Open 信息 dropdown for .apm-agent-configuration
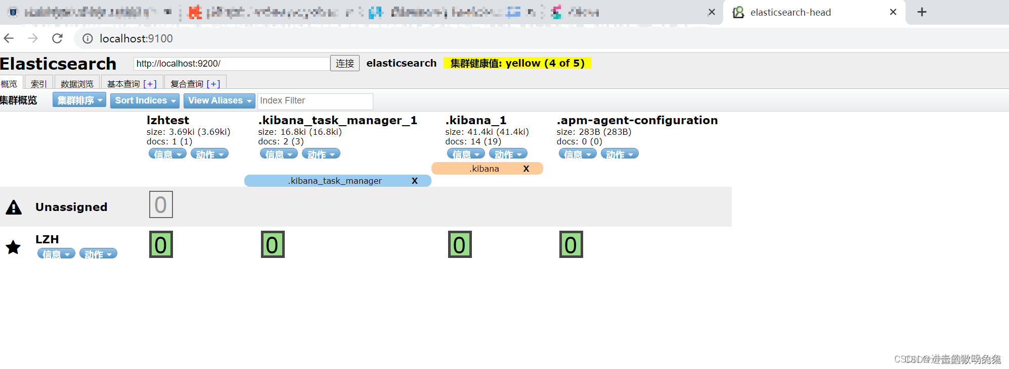The height and width of the screenshot is (369, 1009). click(578, 153)
